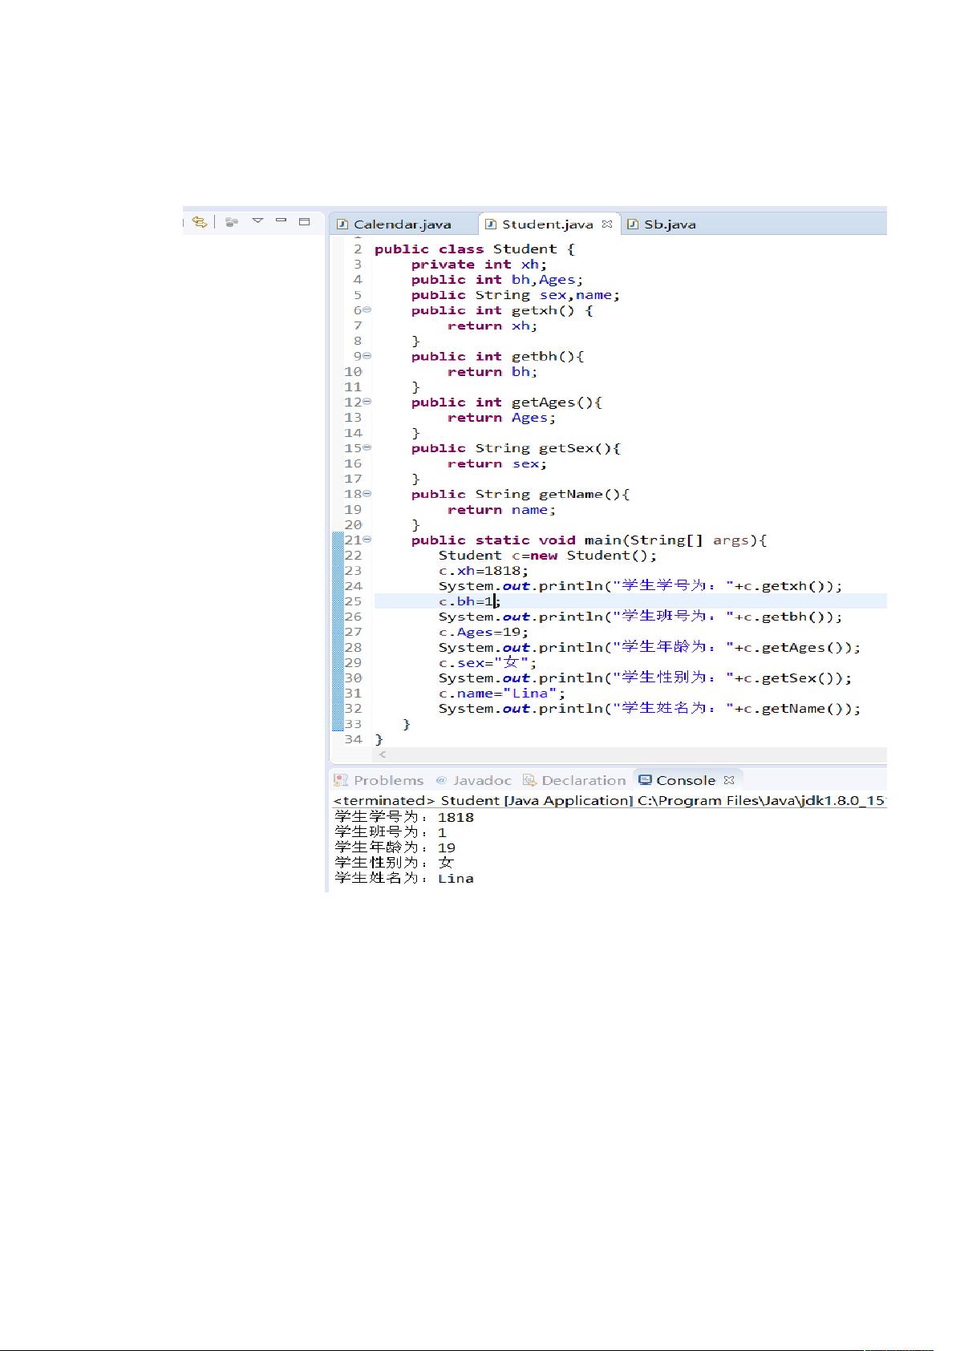Click console output '学生学号为: 1818'

(x=404, y=817)
